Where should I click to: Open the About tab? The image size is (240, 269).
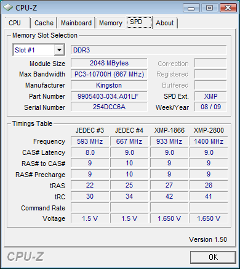(165, 23)
